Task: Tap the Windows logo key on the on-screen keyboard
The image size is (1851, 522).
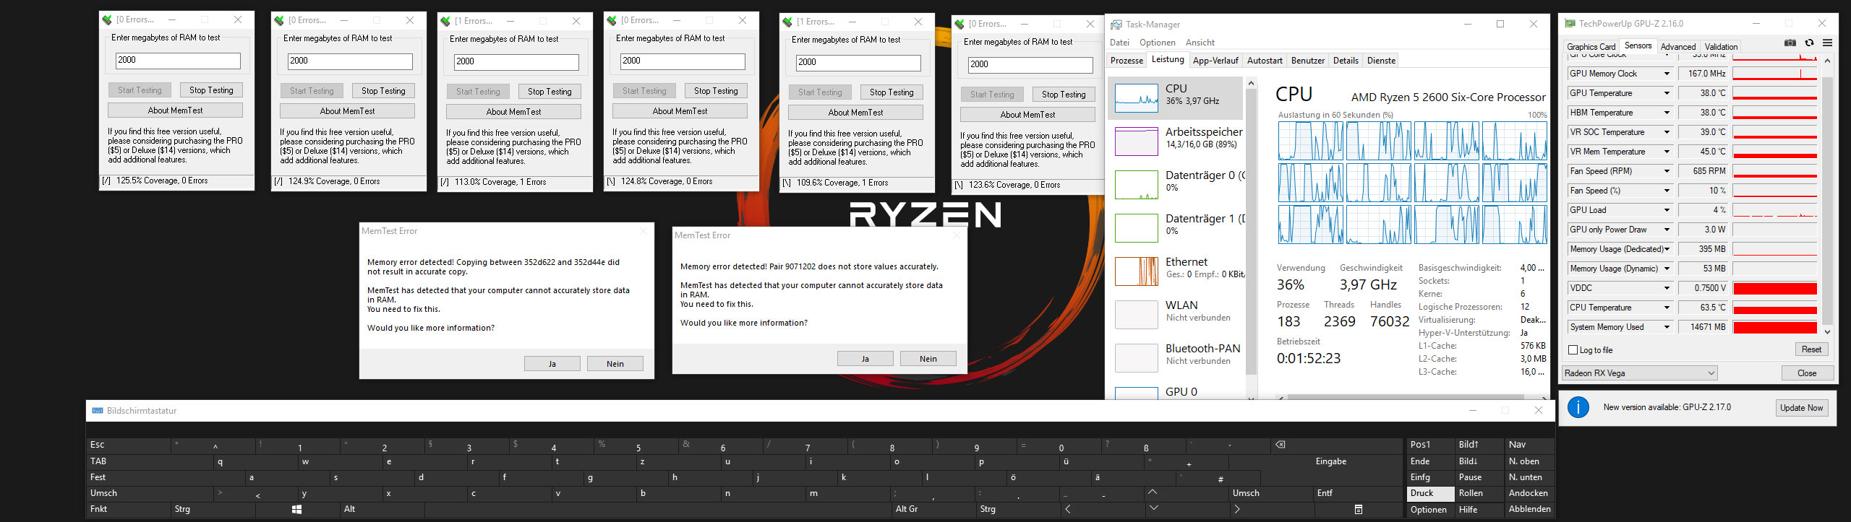Action: (296, 510)
